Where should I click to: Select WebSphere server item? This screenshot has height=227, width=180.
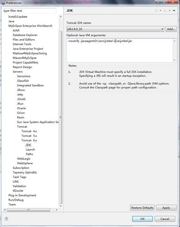click(x=25, y=163)
